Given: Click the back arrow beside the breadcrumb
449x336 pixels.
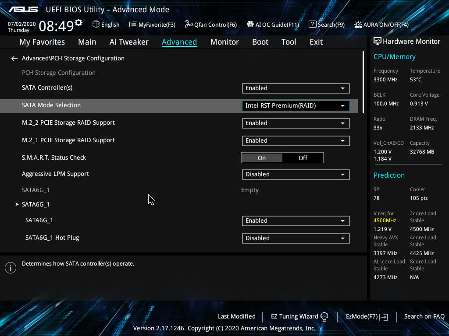Looking at the screenshot, I should [x=14, y=59].
